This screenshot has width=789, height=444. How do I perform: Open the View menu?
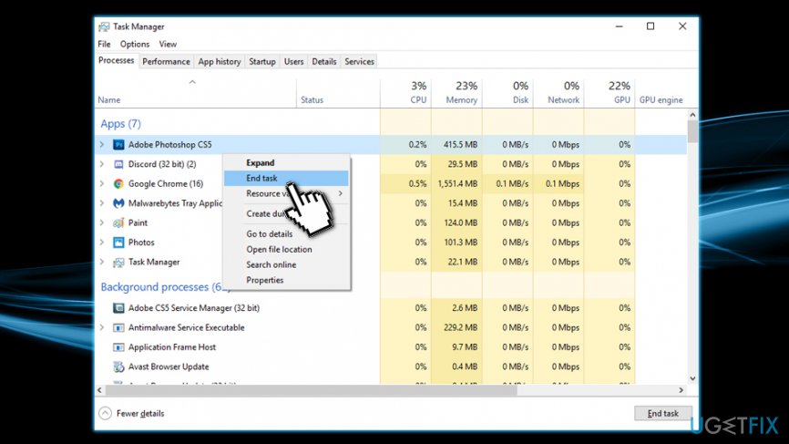tap(168, 45)
